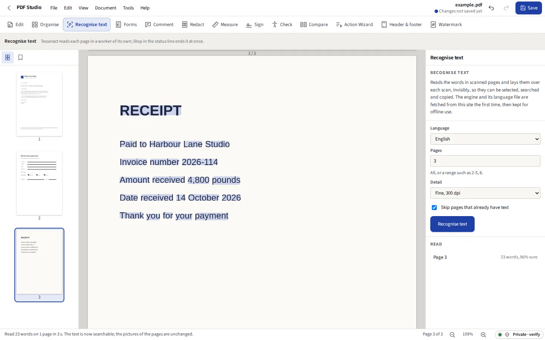Zoom in with the plus magnifier
The width and height of the screenshot is (545, 340).
coord(483,334)
